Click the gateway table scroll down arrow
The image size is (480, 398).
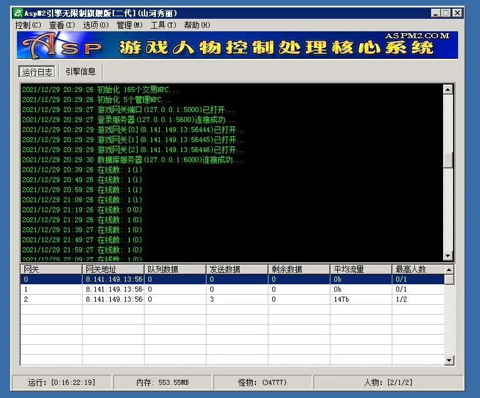pyautogui.click(x=449, y=360)
